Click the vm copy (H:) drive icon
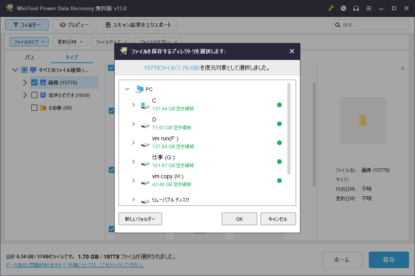 coord(145,182)
